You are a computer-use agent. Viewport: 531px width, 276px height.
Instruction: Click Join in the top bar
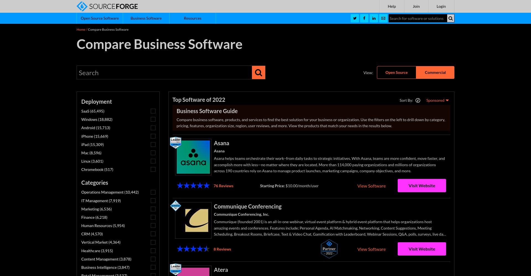pos(416,6)
